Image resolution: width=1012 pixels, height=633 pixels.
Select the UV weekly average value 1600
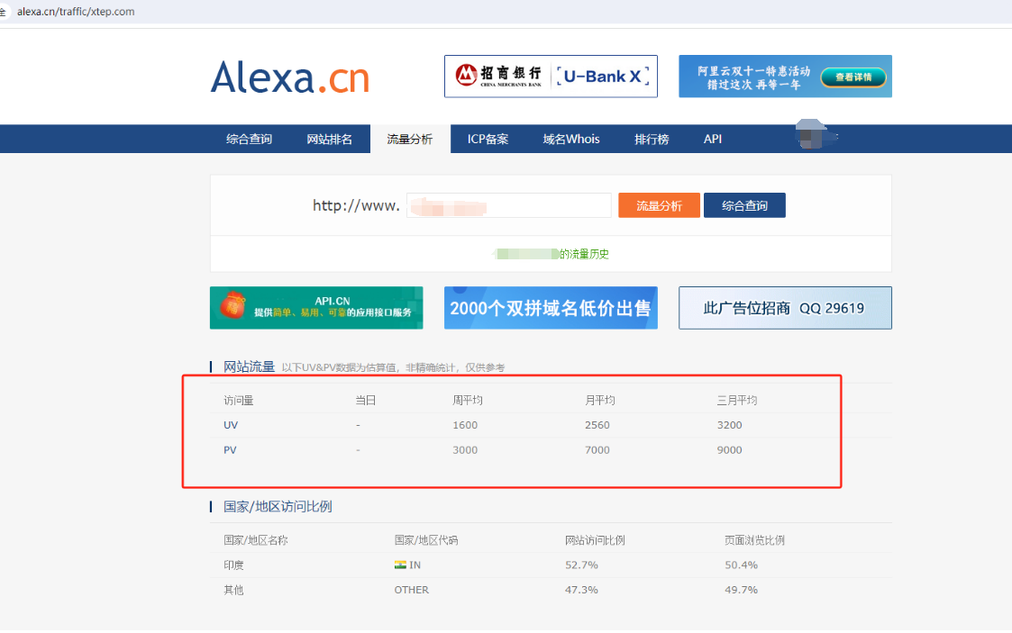(x=465, y=425)
